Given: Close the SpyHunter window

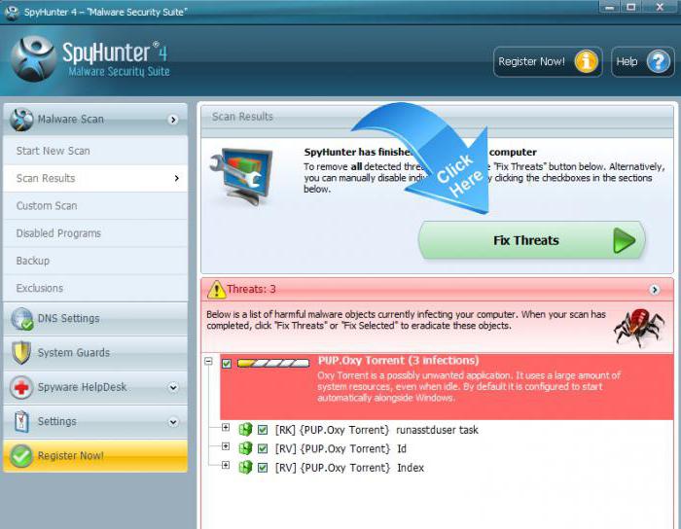Looking at the screenshot, I should 660,7.
